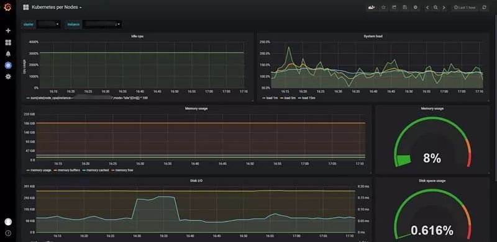Open the Memory usage gauge panel title menu
Screen dimensions: 497x242
click(x=432, y=109)
